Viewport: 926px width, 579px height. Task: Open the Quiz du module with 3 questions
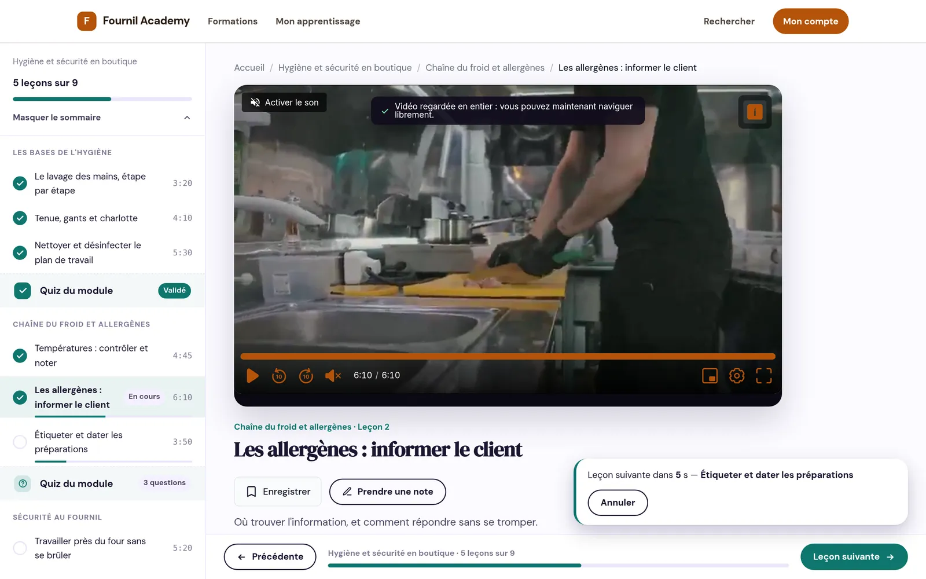coord(102,483)
